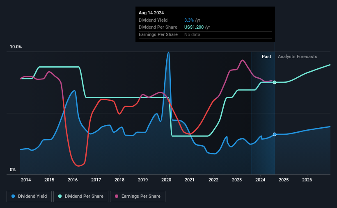
Task: Click the Dividend Yield spike peak in 2020
Action: pos(168,52)
